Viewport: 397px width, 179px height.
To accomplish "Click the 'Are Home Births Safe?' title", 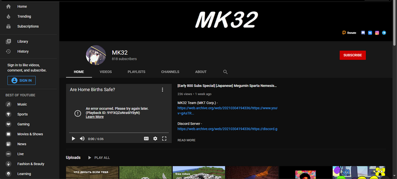I will [92, 89].
